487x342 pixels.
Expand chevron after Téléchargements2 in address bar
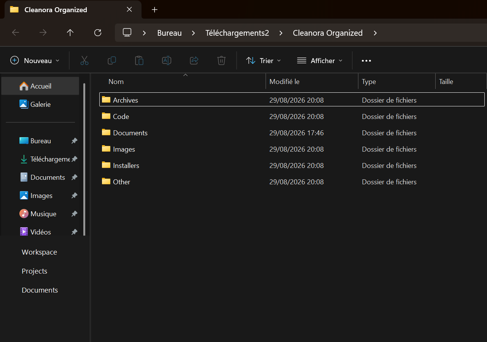(281, 33)
